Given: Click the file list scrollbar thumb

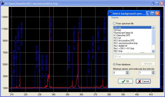Looking at the screenshot, I should click(x=153, y=37).
